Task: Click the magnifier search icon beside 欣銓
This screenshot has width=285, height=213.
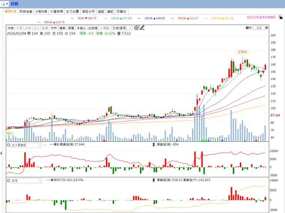Action: point(3,3)
